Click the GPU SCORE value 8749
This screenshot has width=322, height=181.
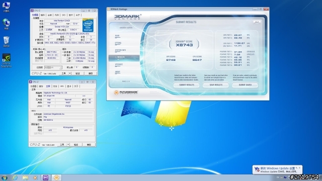point(171,60)
